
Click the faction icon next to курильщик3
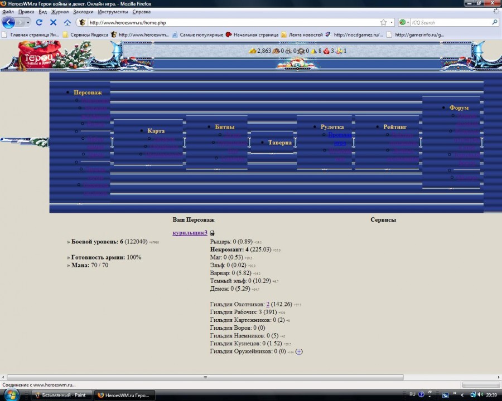point(212,233)
